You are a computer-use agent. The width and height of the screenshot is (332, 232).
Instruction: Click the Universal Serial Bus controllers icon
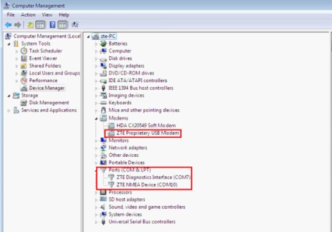[103, 222]
